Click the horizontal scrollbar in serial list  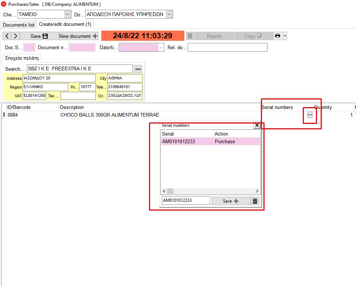[x=211, y=191]
